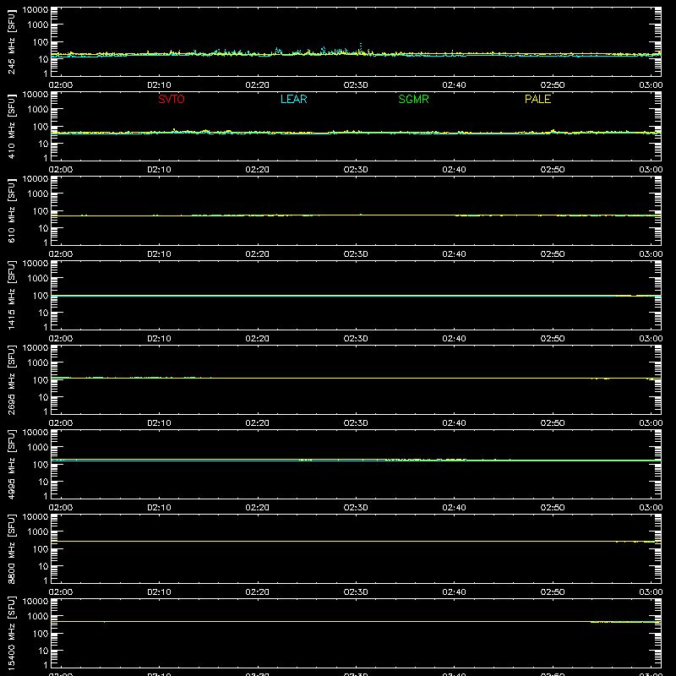The height and width of the screenshot is (676, 676).
Task: Click the 610 MHz [SFU] axis label
Action: [x=12, y=210]
